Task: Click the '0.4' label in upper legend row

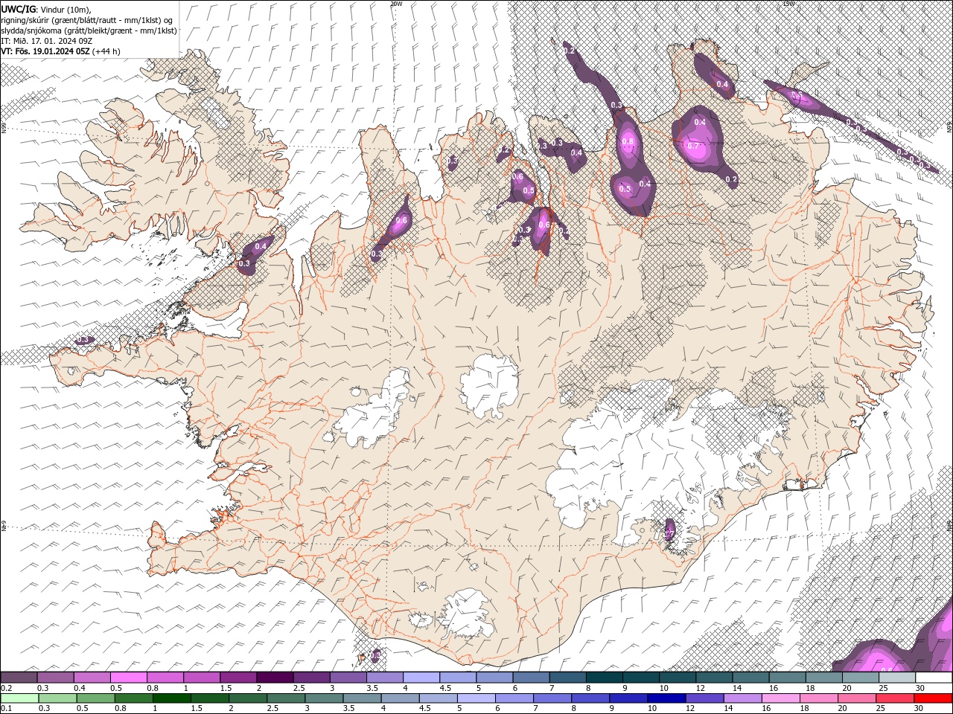Action: tap(80, 688)
